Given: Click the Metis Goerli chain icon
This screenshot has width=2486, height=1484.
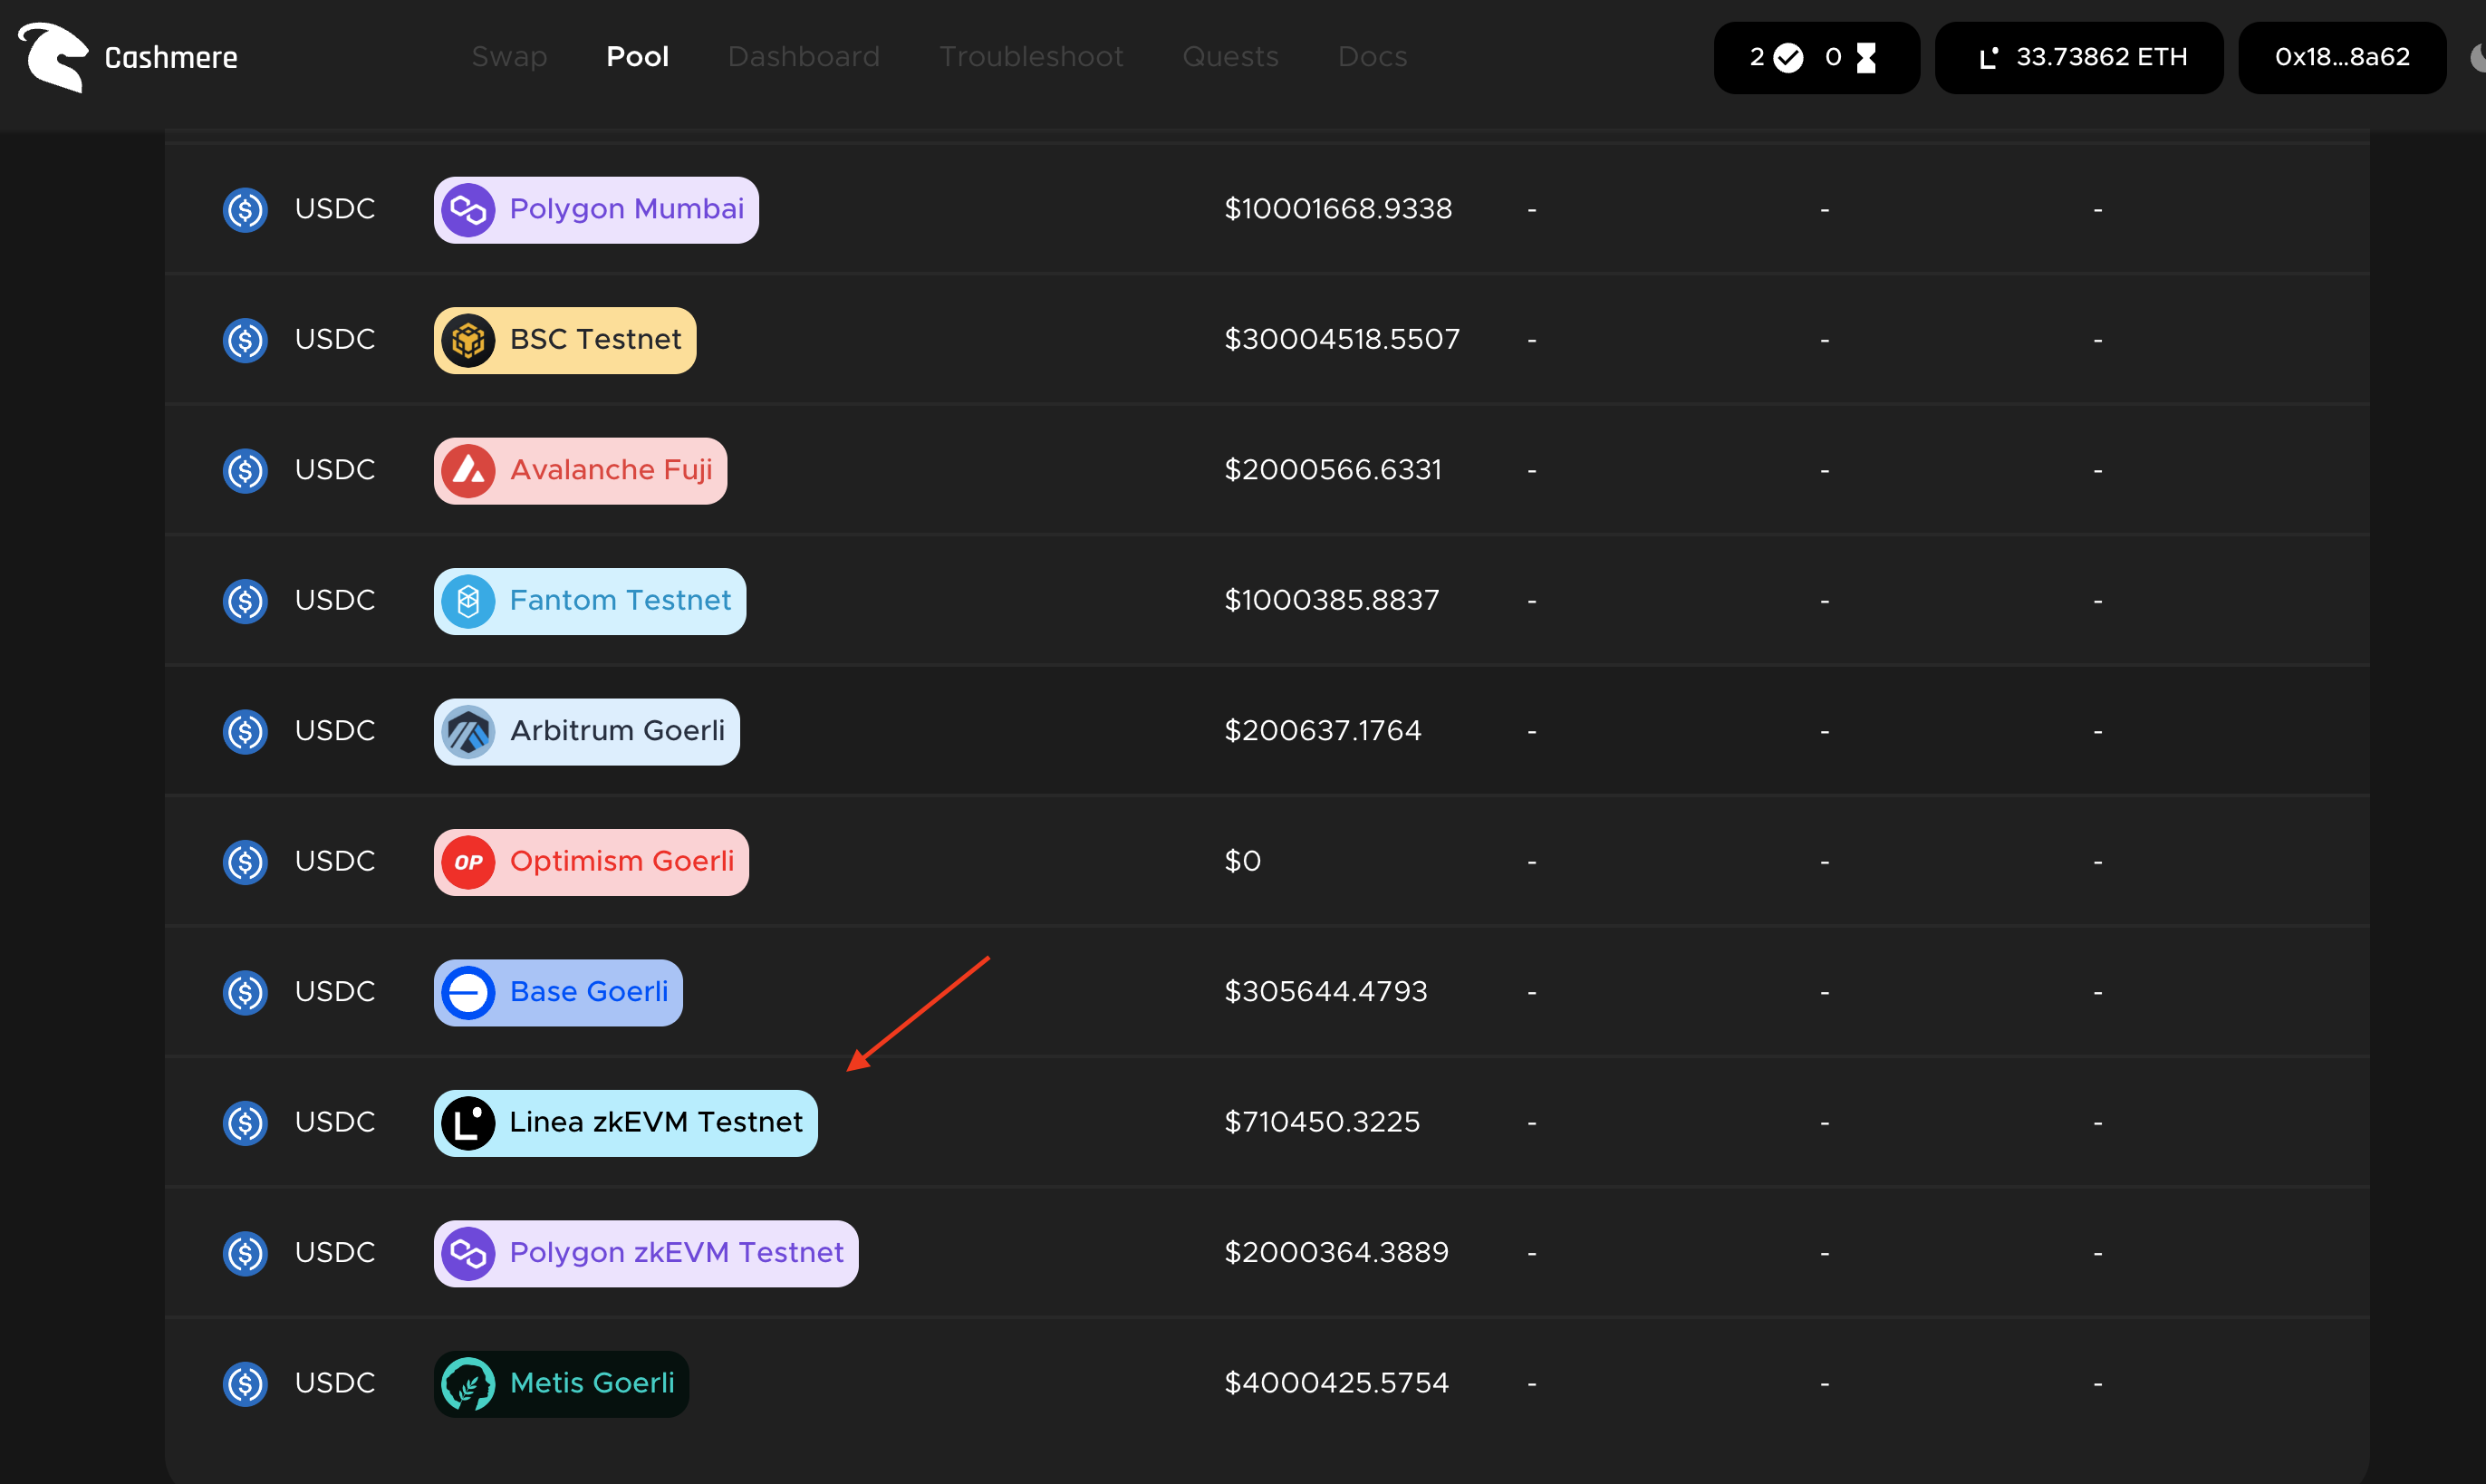Looking at the screenshot, I should pos(468,1384).
